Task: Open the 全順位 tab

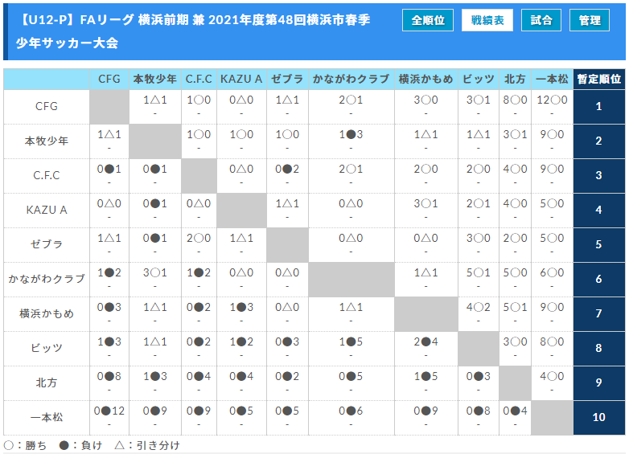Action: 428,20
